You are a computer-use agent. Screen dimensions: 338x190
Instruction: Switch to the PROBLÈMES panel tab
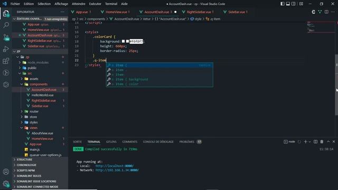pos(186,142)
